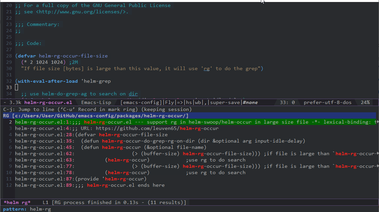
Task: Select result helm-rg-occur.el:87 provide
Action: point(81,179)
